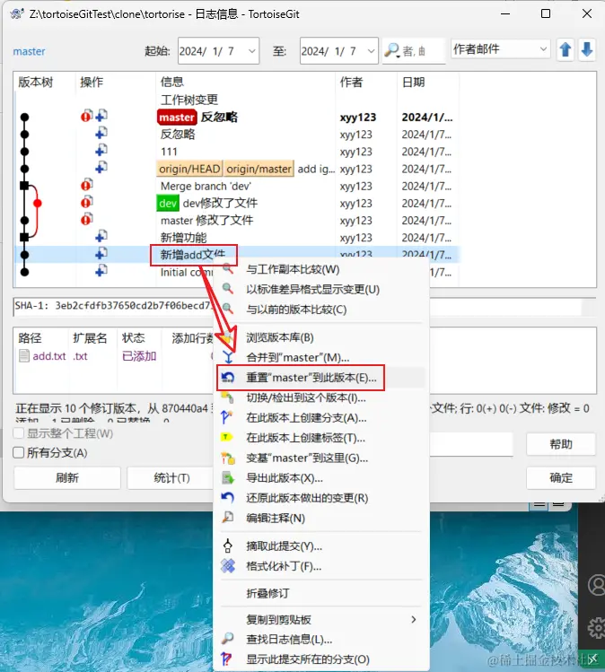
Task: Choose 与工作副本比较(W) from context menu
Action: (x=320, y=269)
